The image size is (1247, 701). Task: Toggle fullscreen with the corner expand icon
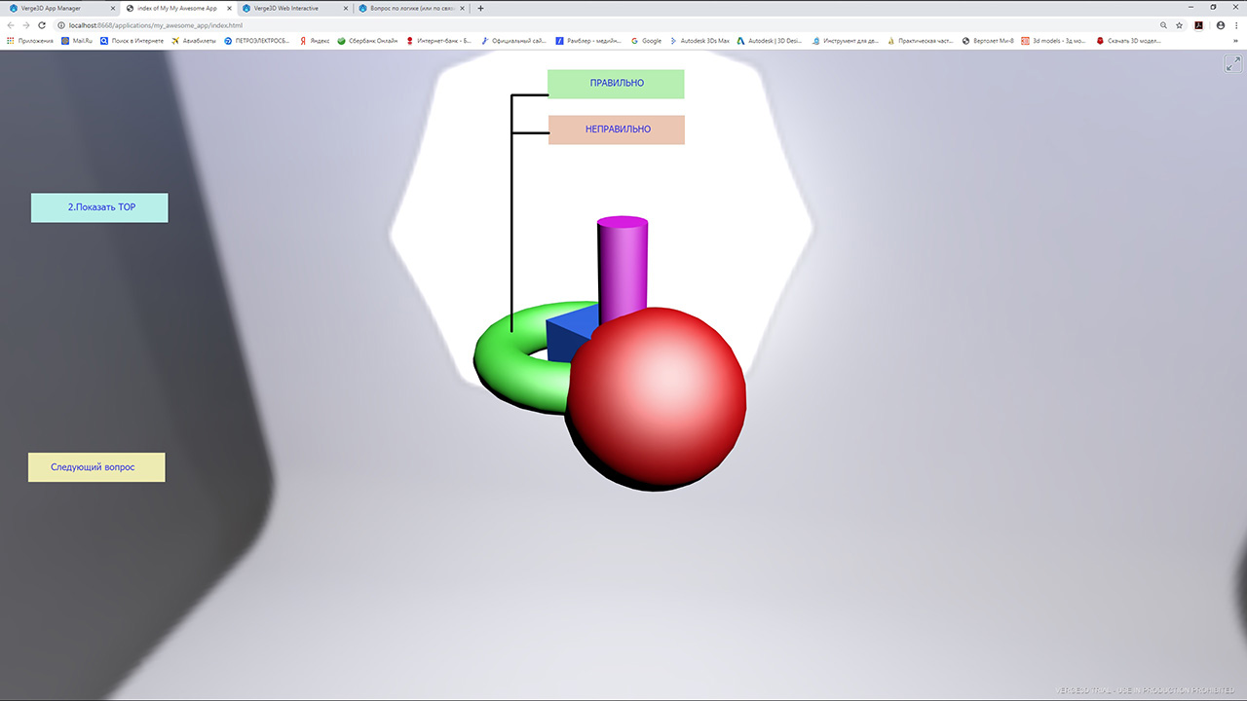point(1232,63)
